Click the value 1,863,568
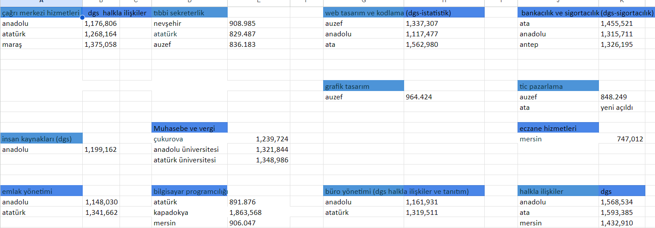 click(258, 212)
